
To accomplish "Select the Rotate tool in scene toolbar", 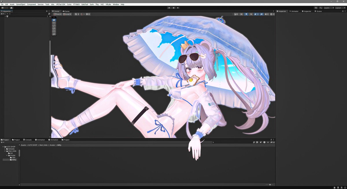I will (x=54, y=26).
